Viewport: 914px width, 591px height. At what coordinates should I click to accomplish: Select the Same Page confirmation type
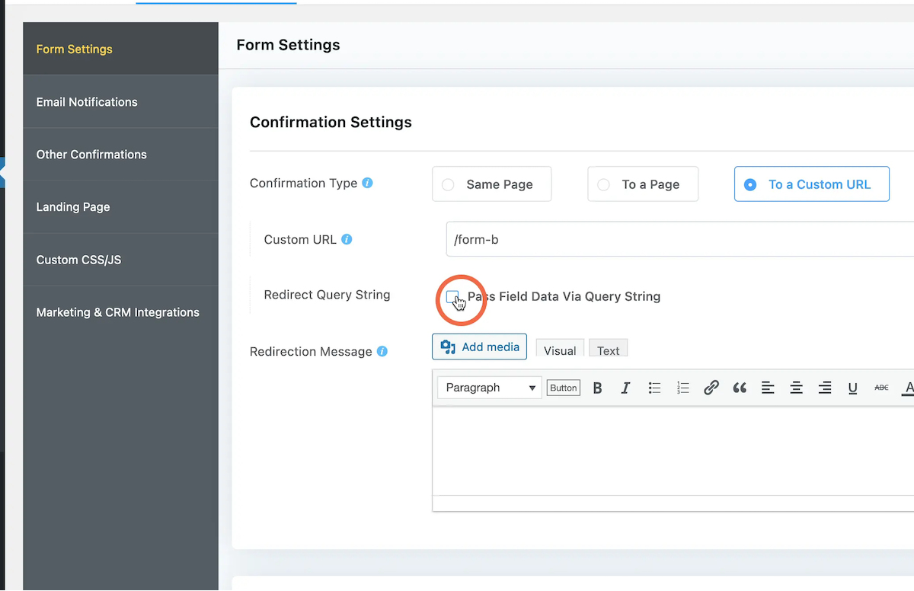[491, 184]
